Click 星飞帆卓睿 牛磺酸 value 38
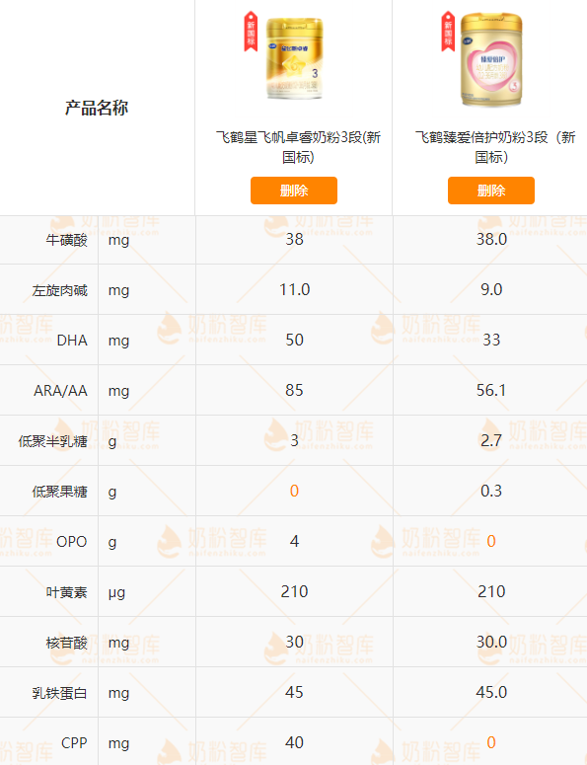 pyautogui.click(x=294, y=239)
